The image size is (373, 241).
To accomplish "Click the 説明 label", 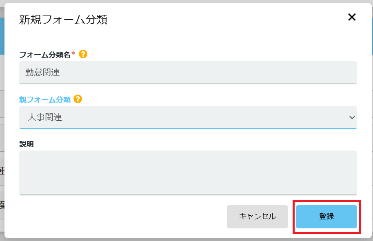I will pos(27,144).
